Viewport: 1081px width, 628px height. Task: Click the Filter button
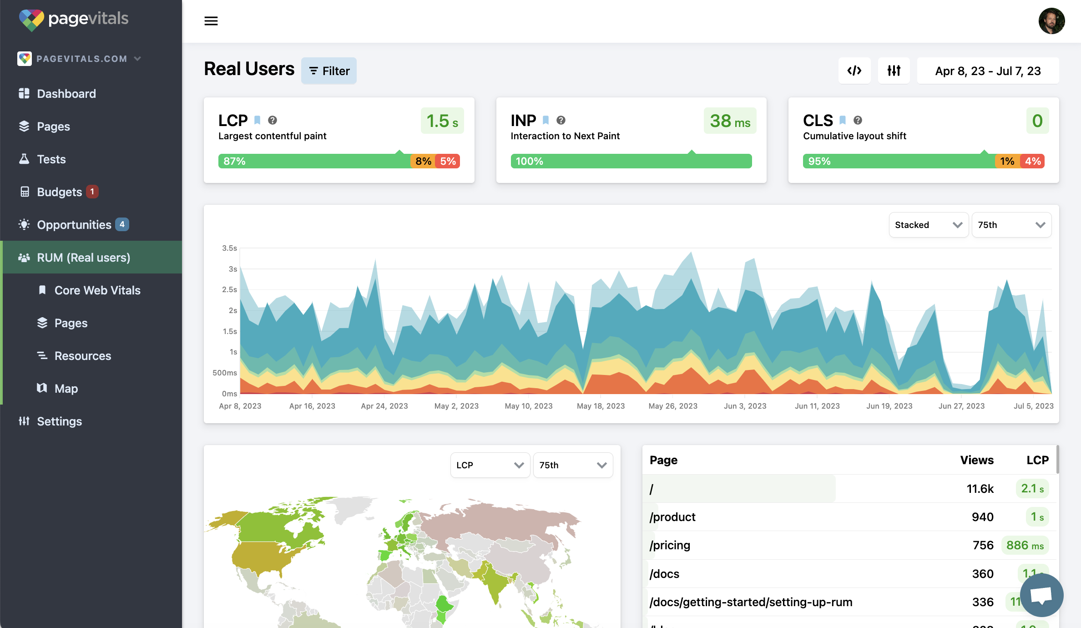[329, 71]
